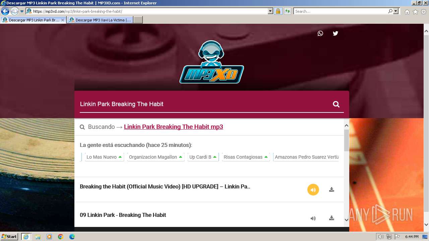Open Google Chrome from the taskbar

(61, 237)
